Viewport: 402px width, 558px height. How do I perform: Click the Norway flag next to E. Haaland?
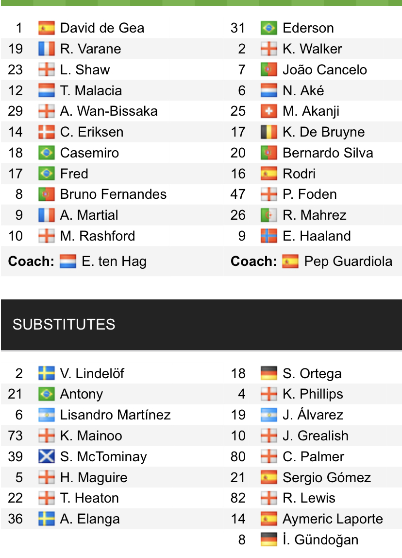point(268,236)
